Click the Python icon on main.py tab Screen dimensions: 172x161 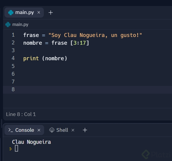pos(11,13)
